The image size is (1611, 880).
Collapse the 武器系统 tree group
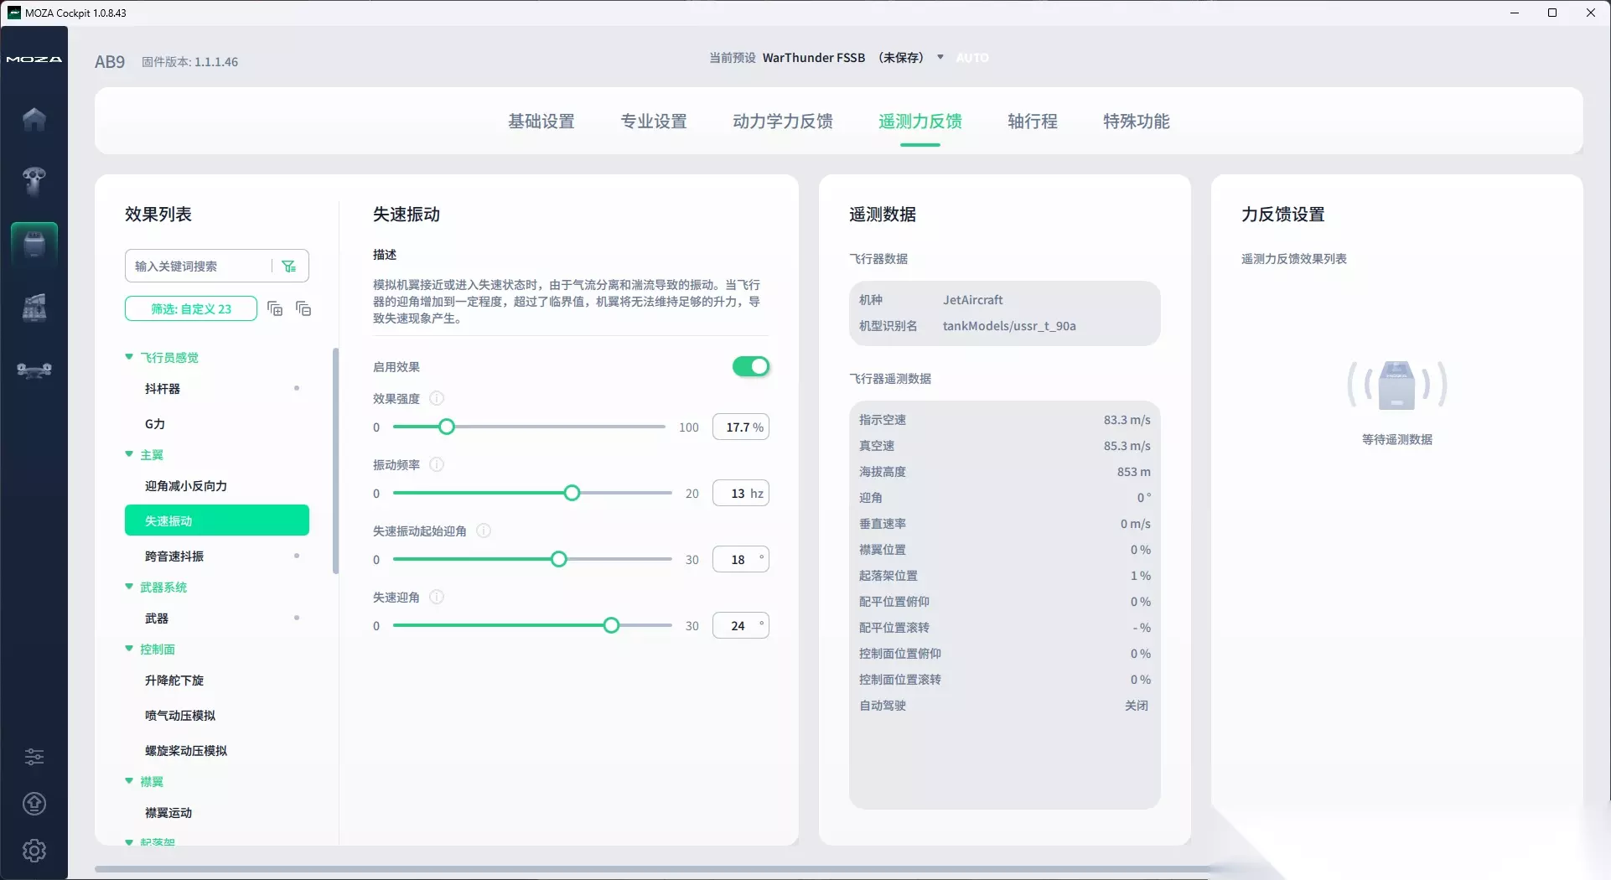(129, 587)
